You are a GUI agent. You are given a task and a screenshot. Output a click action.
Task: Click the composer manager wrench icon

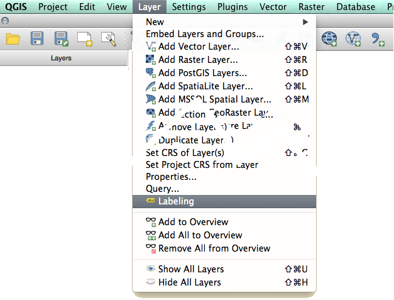pyautogui.click(x=109, y=39)
